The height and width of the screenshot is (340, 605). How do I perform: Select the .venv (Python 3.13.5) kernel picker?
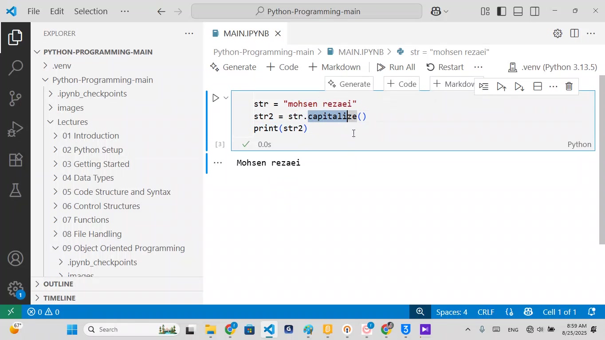tap(553, 67)
